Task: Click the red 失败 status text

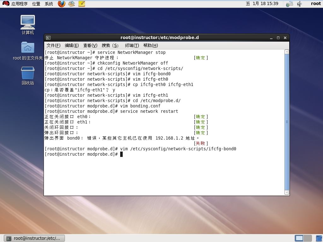Action: tap(200, 143)
